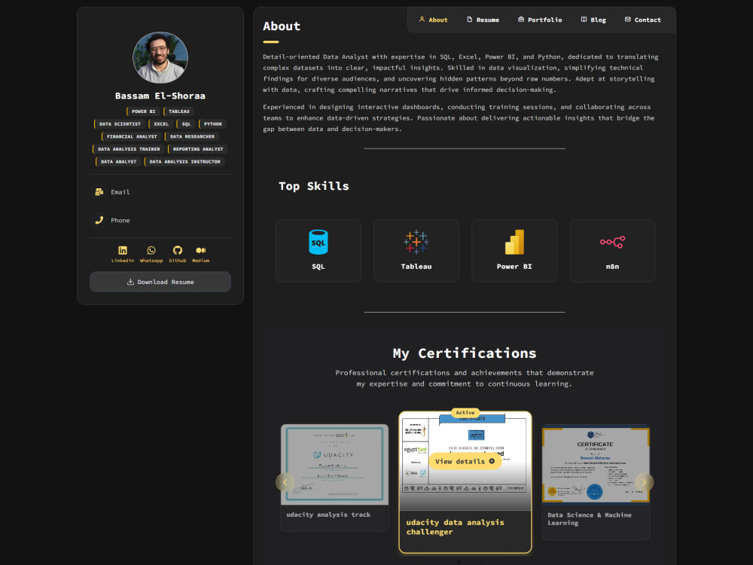Click the DATA ANALYSIS INSTRUCTOR tag
Image resolution: width=753 pixels, height=565 pixels.
tap(184, 162)
